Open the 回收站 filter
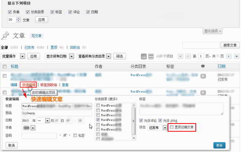241x152 pixels. point(75,47)
